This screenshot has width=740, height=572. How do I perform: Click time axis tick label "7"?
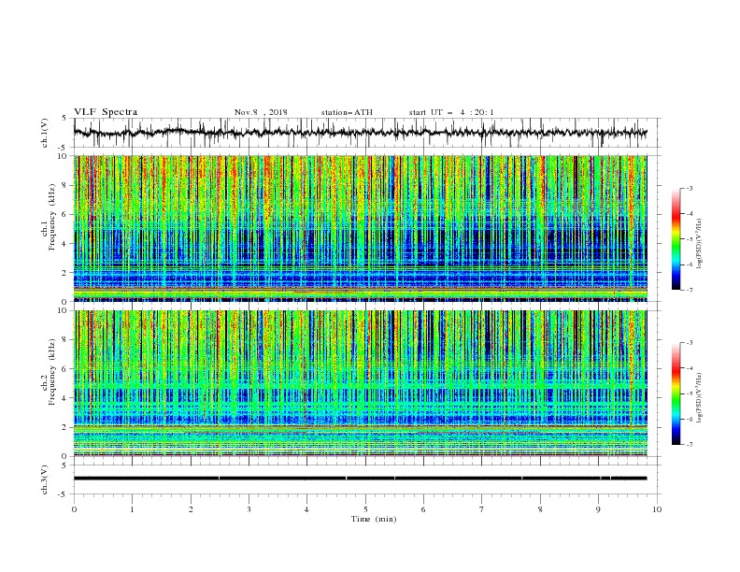(481, 509)
